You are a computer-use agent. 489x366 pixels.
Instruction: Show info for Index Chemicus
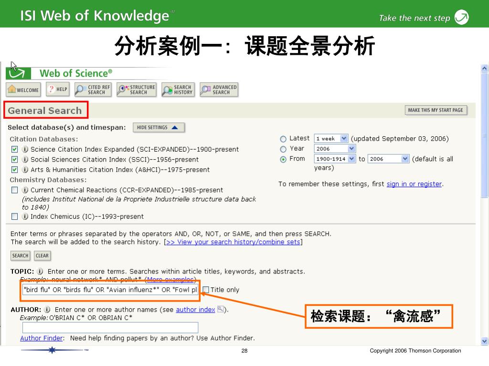pos(25,217)
